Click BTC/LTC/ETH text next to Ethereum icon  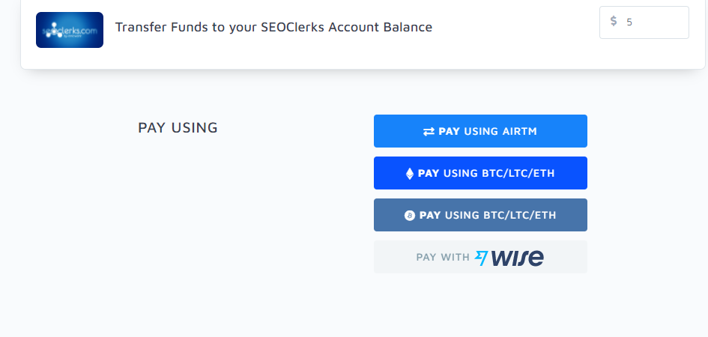pos(518,174)
